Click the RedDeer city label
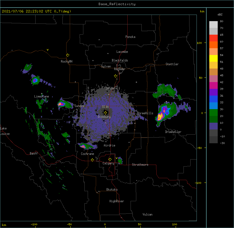The width and height of the screenshot is (234, 228). point(119,69)
